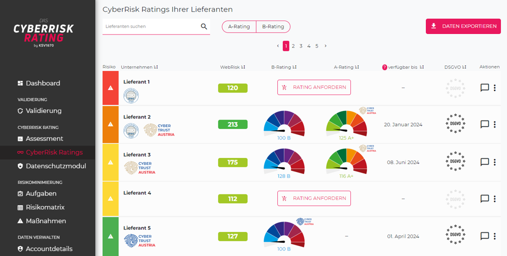Click the warning triangle for Lieferant 4
The width and height of the screenshot is (507, 256).
click(111, 198)
